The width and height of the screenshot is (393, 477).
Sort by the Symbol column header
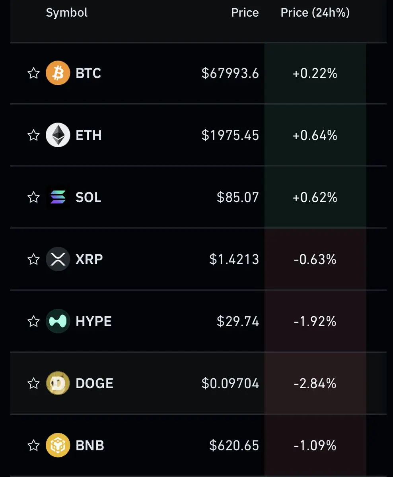tap(66, 13)
